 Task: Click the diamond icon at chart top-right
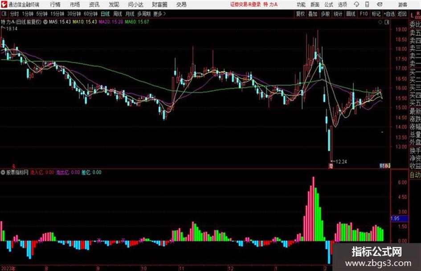(x=380, y=22)
